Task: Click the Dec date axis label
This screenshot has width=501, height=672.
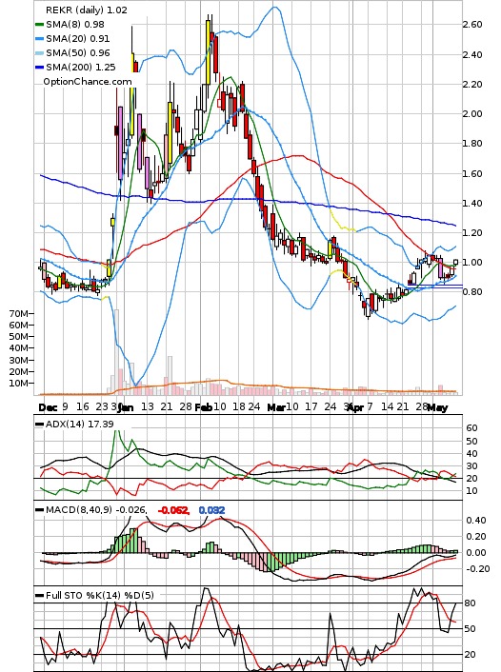Action: (x=48, y=407)
